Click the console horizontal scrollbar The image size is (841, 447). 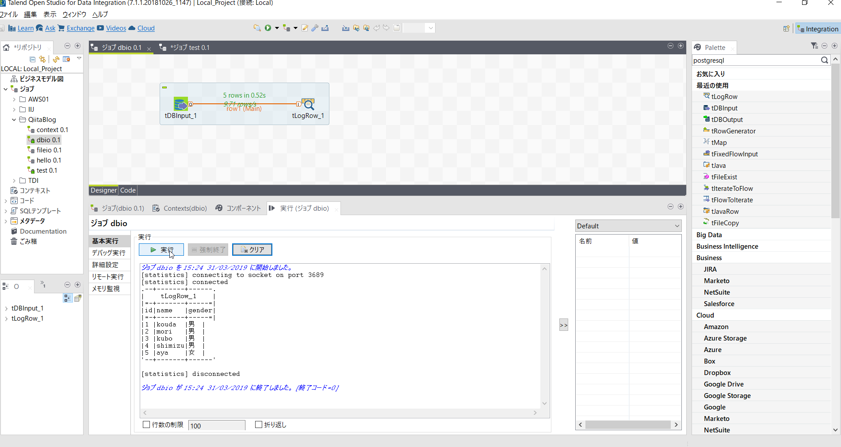[x=340, y=413]
